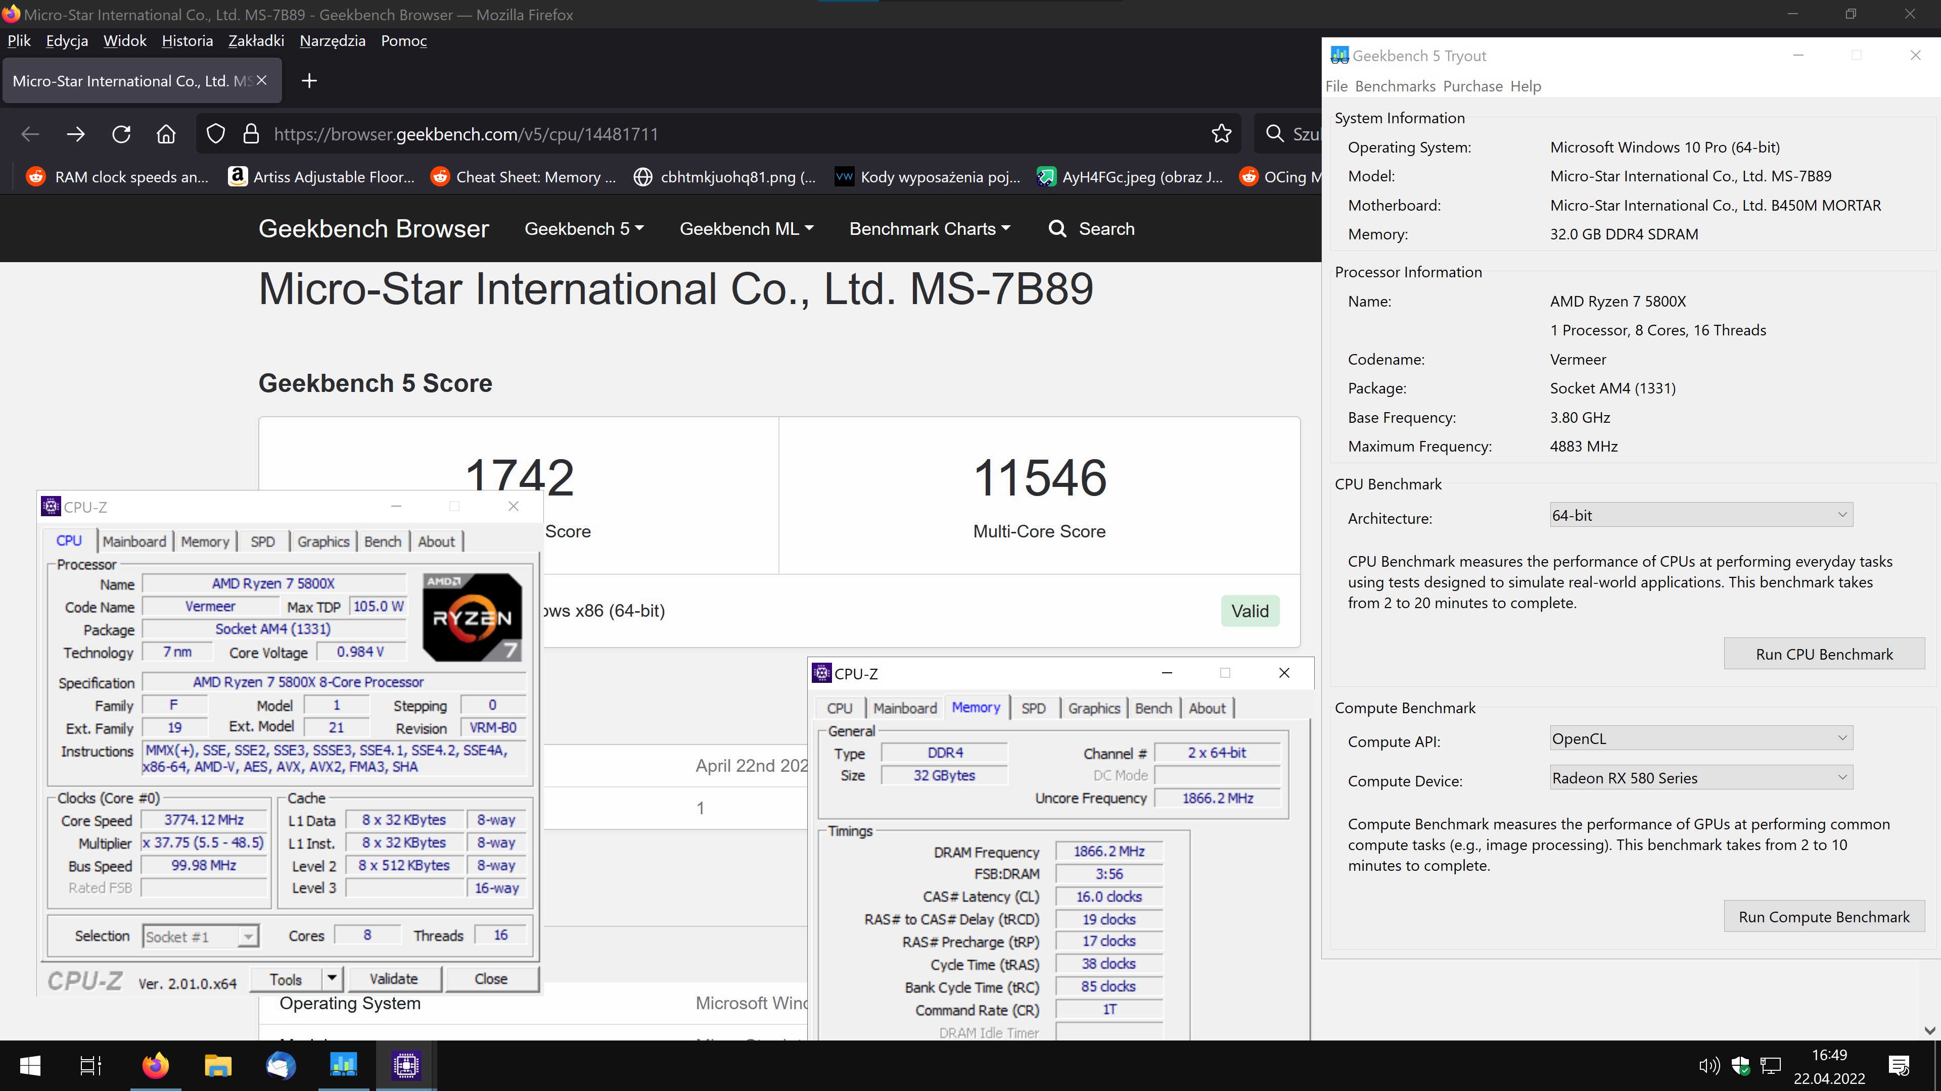Viewport: 1941px width, 1091px height.
Task: Click the Geekbench taskbar icon
Action: click(x=343, y=1065)
